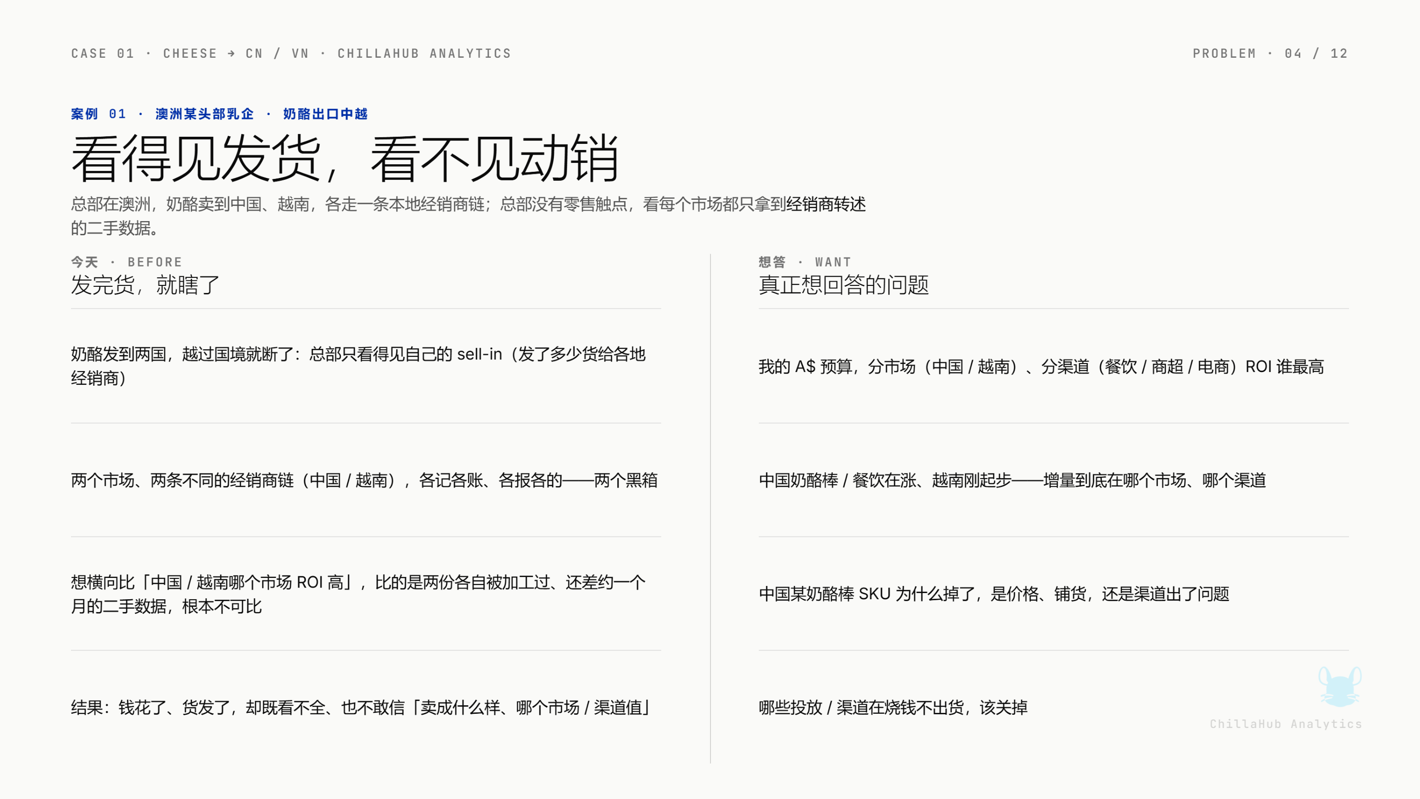
Task: Click the row '中国某奶酪棒 SKU 为什么掉了'
Action: point(1054,594)
